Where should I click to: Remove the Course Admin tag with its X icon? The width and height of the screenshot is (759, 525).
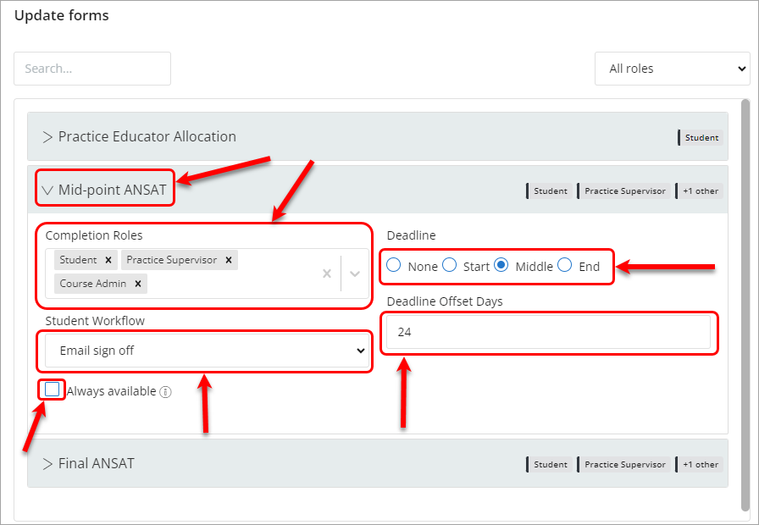click(x=137, y=284)
